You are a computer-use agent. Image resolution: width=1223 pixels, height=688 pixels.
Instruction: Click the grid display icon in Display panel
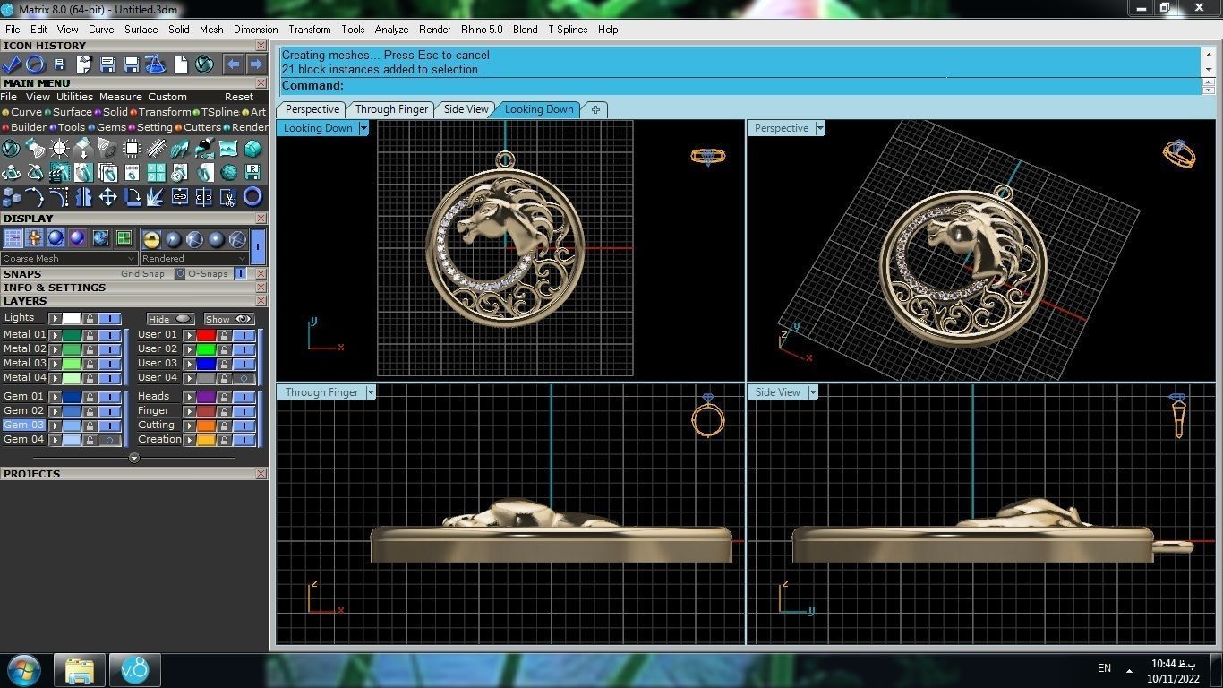pos(12,238)
